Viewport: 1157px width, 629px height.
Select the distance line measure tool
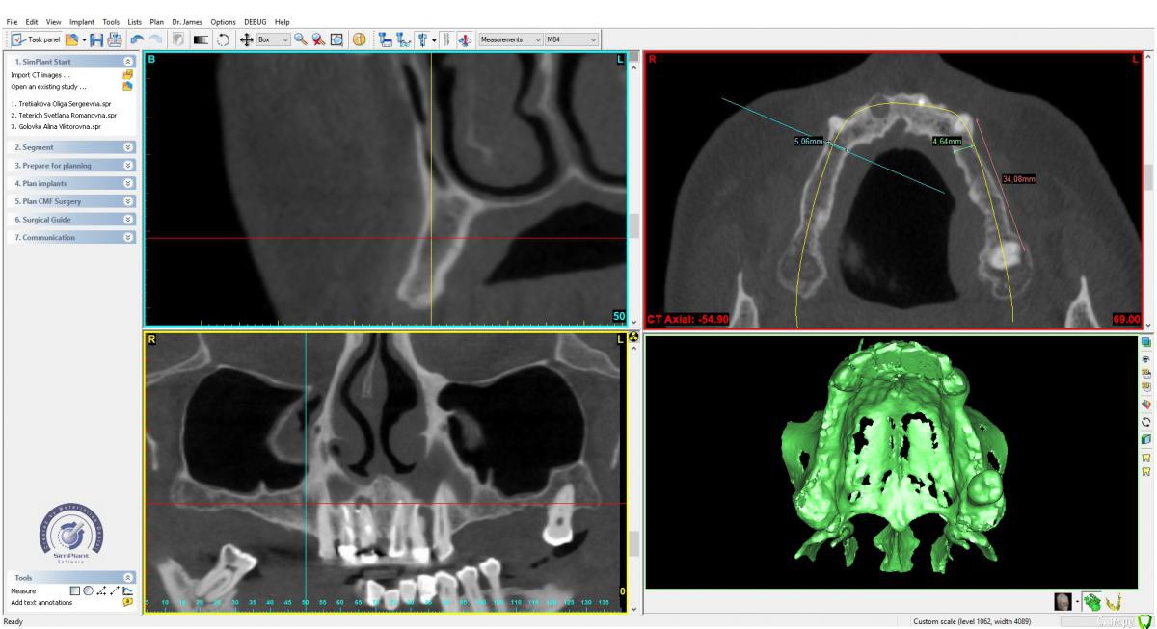[x=116, y=590]
